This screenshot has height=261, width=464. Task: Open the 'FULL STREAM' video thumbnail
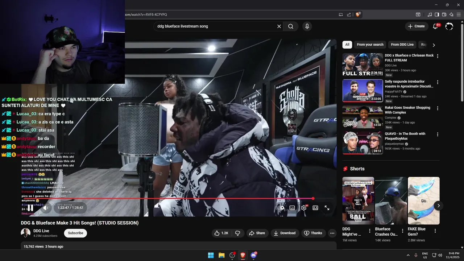tap(362, 65)
